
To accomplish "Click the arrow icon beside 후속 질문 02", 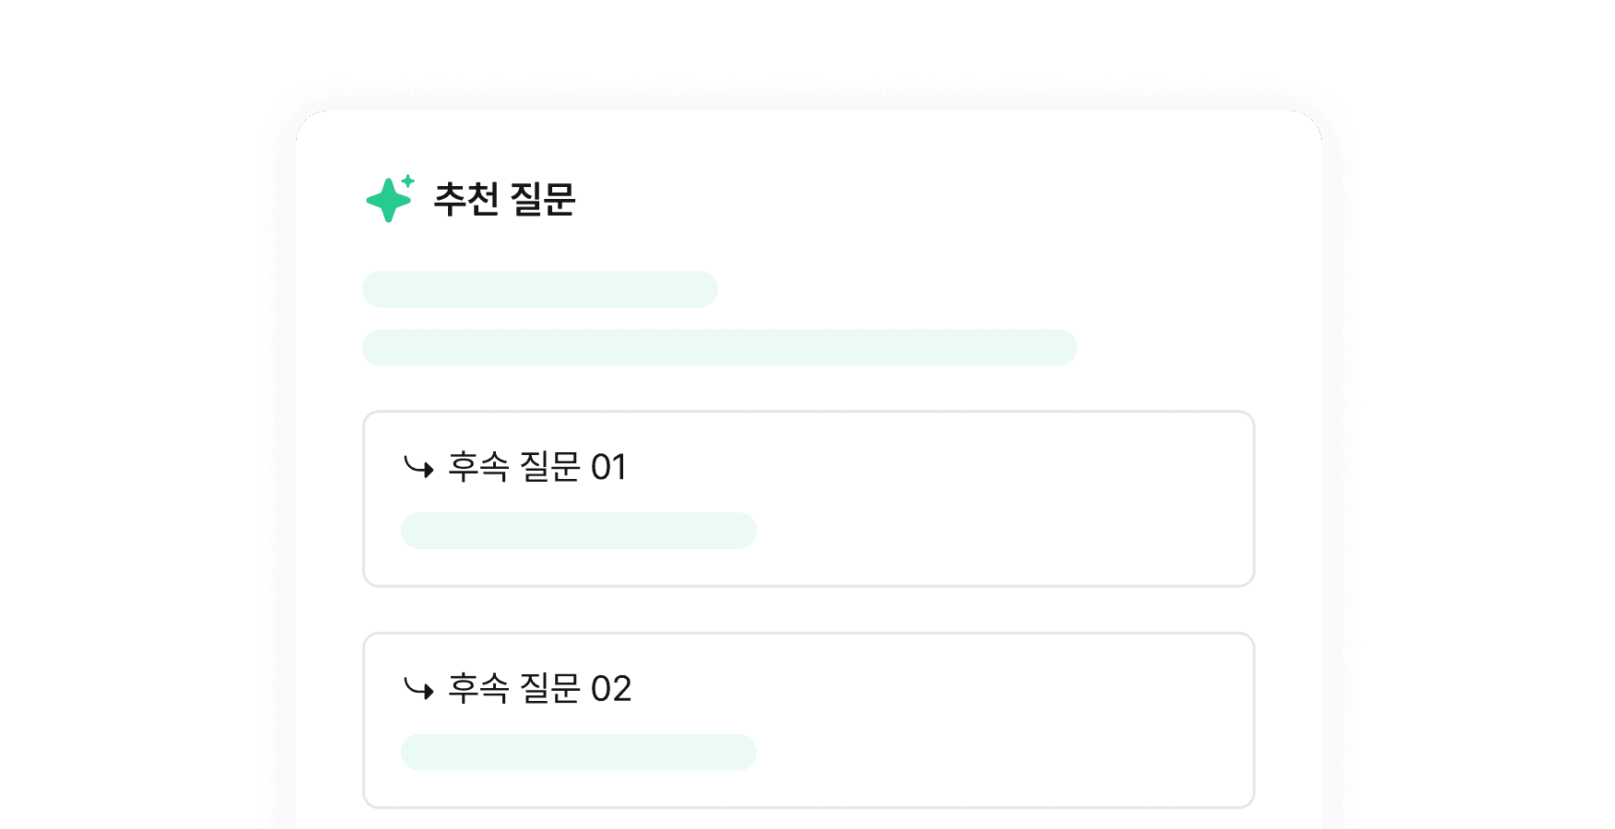I will (x=418, y=689).
